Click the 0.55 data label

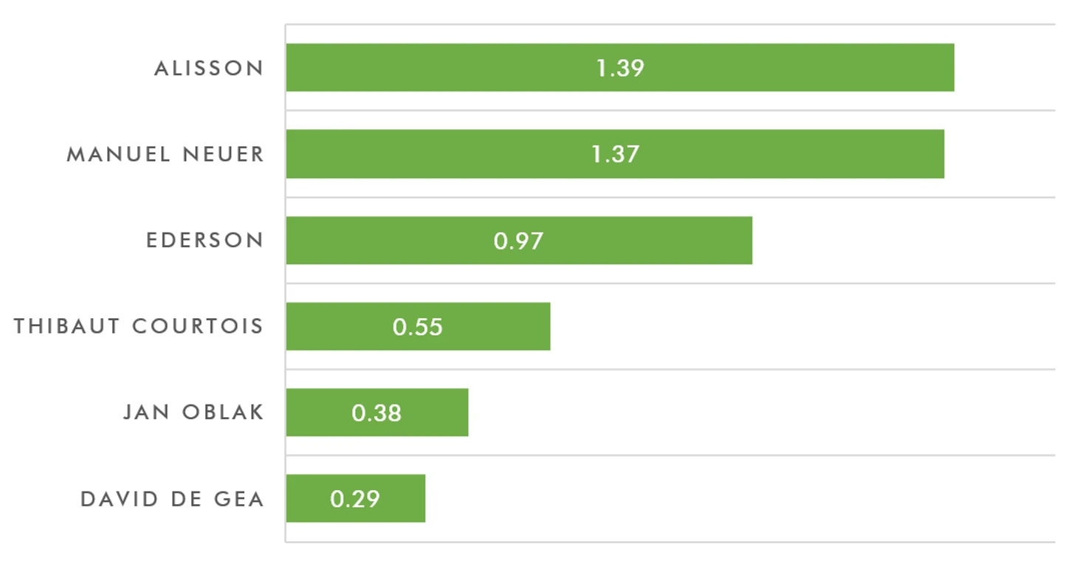(x=418, y=327)
